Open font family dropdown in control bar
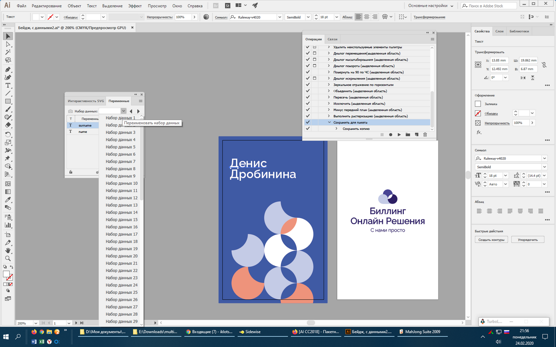Viewport: 556px width, 347px height. click(279, 17)
